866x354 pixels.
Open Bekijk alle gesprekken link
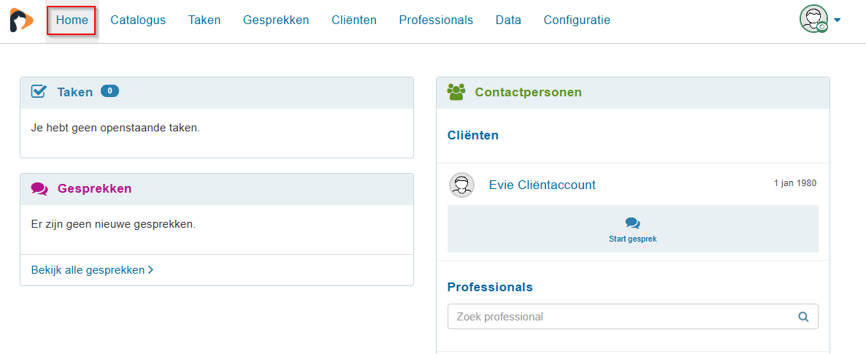[88, 270]
